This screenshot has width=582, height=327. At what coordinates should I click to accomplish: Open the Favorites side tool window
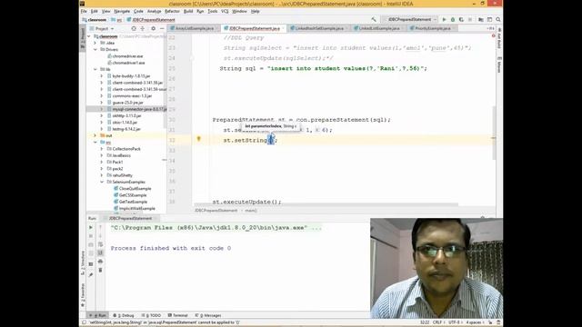tap(83, 295)
